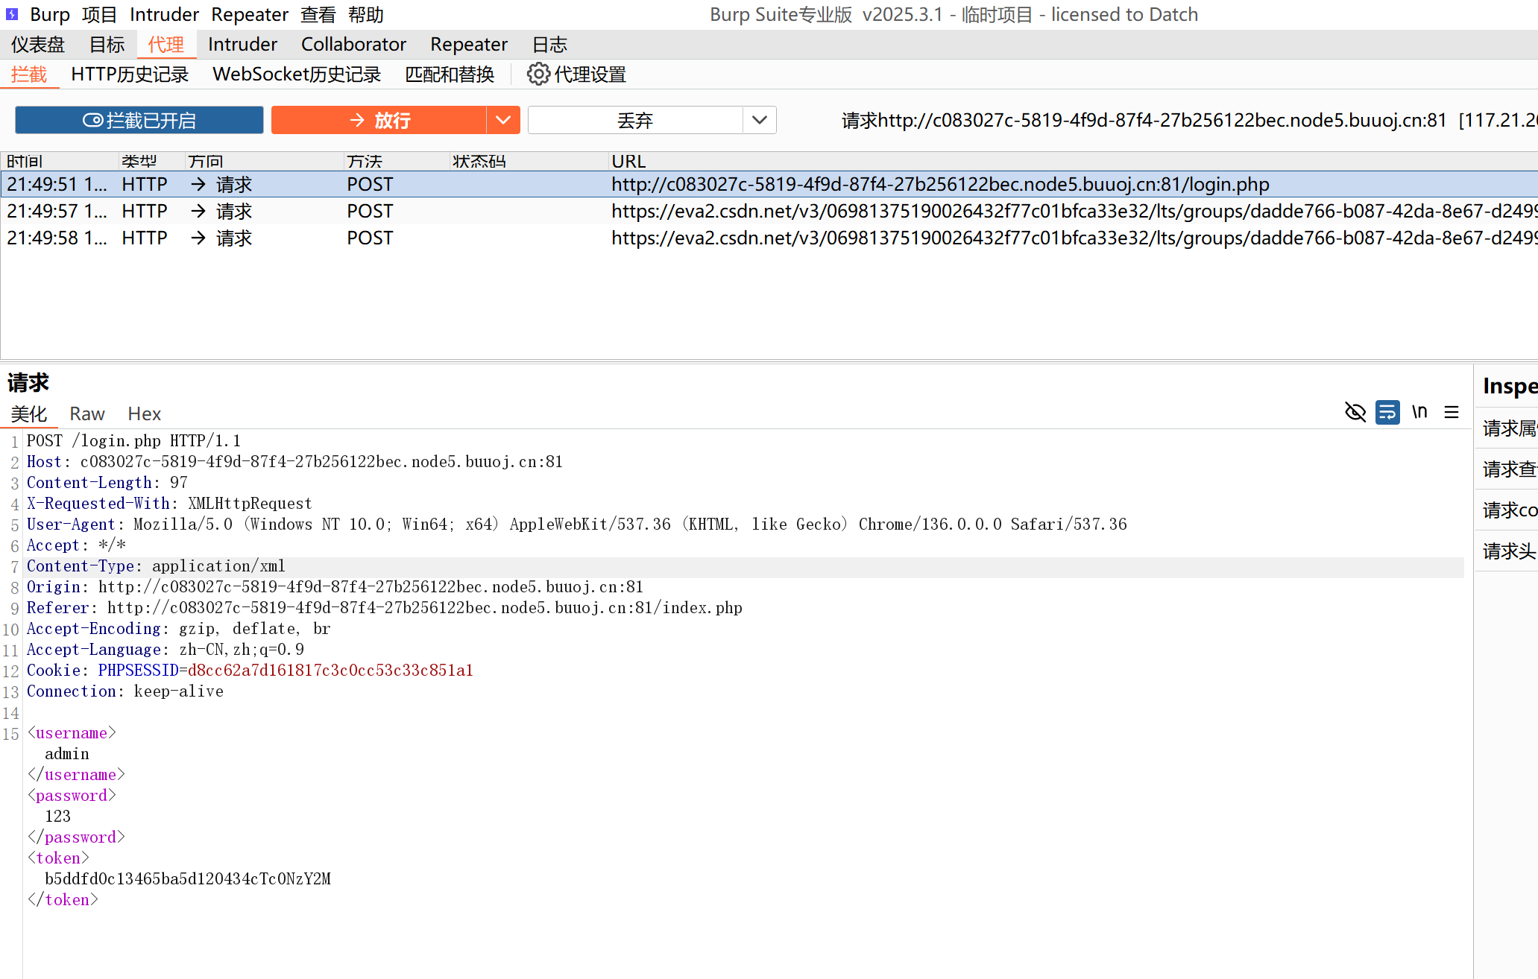Viewport: 1538px width, 979px height.
Task: Click the 丢弃 drop button
Action: coord(635,120)
